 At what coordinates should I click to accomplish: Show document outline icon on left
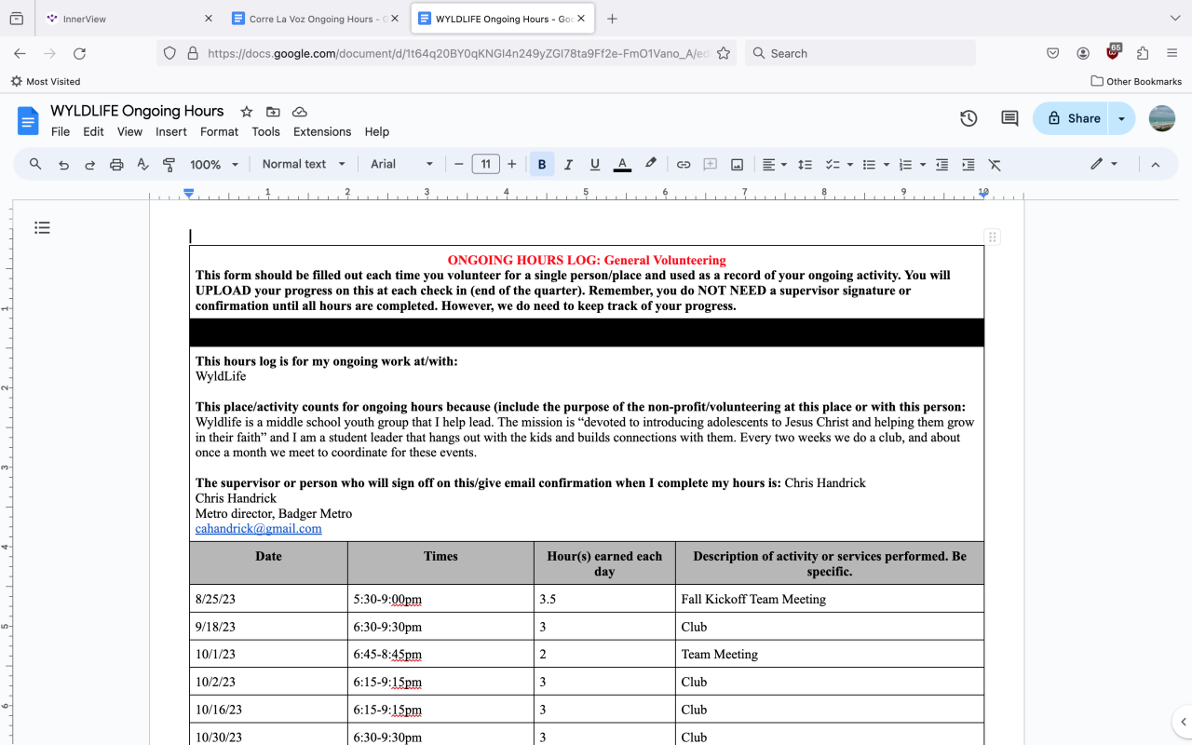coord(42,227)
